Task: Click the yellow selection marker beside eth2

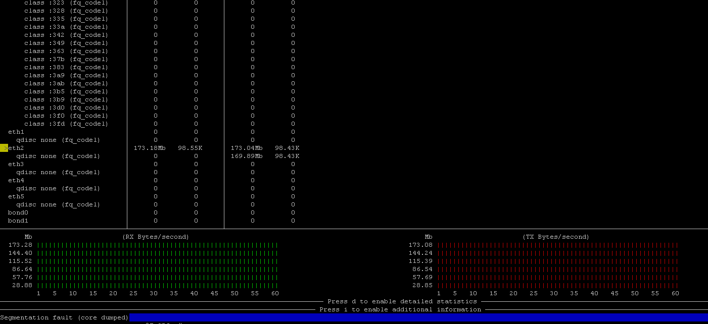Action: [4, 148]
